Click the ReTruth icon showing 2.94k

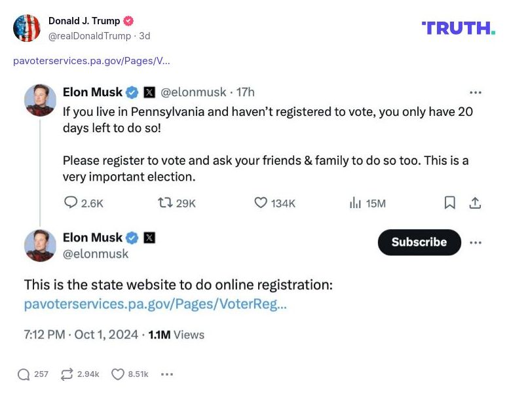tap(66, 374)
